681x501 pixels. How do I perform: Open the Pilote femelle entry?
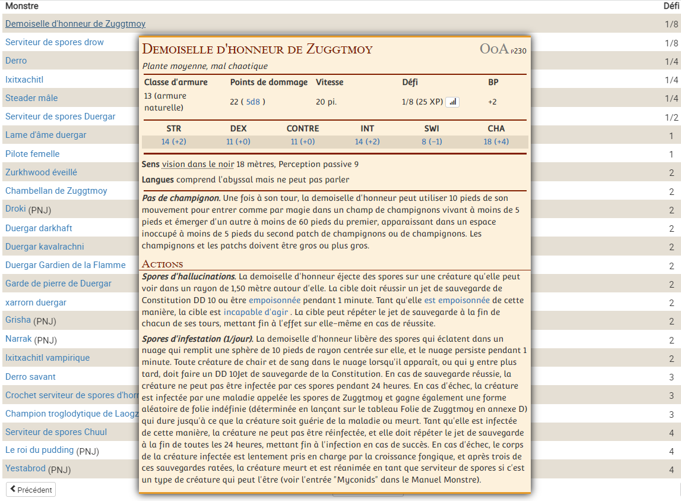pos(32,154)
